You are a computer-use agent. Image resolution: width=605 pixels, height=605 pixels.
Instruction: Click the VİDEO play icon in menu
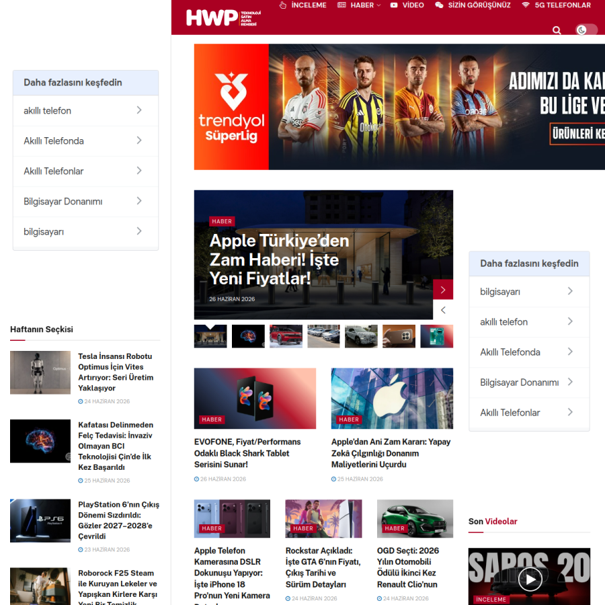pos(393,5)
